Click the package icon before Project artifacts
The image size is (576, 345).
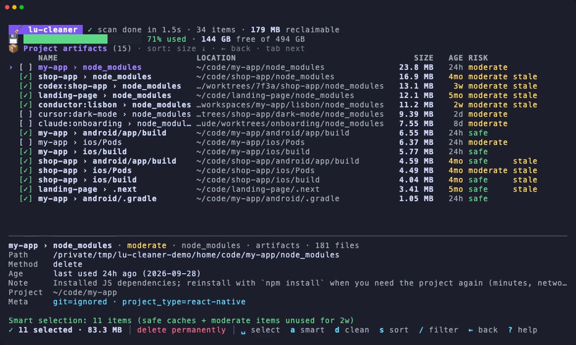[13, 48]
